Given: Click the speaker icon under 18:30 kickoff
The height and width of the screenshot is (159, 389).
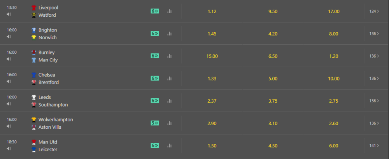Looking at the screenshot, I should [9, 149].
